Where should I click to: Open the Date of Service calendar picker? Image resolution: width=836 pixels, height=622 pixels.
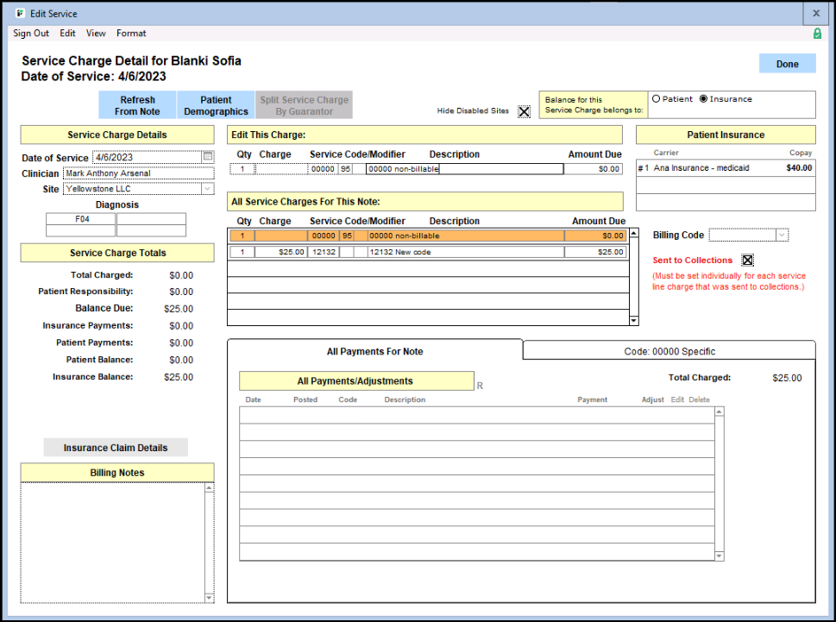point(207,157)
